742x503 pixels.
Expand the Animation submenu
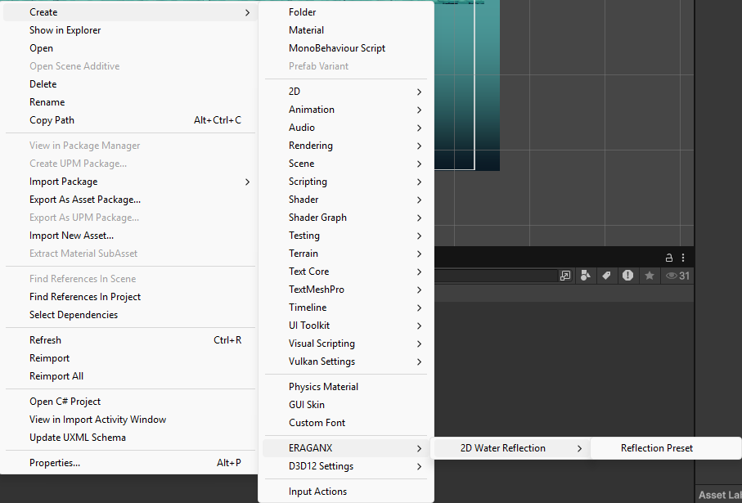(346, 110)
